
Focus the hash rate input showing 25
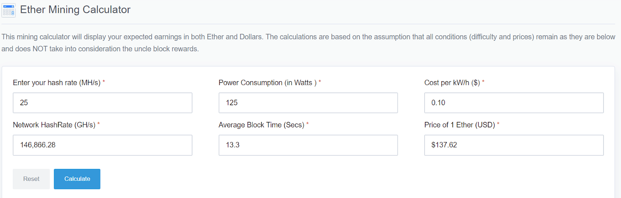[102, 103]
